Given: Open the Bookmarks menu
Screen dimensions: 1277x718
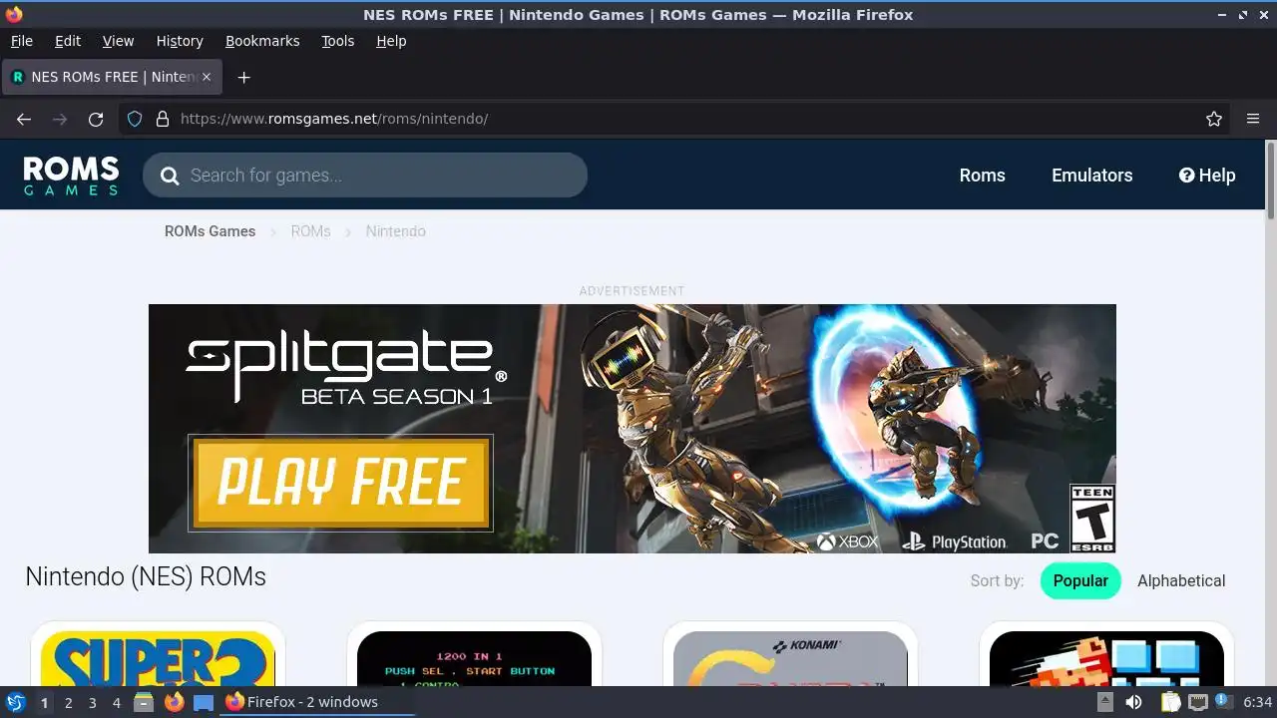Looking at the screenshot, I should 262,41.
